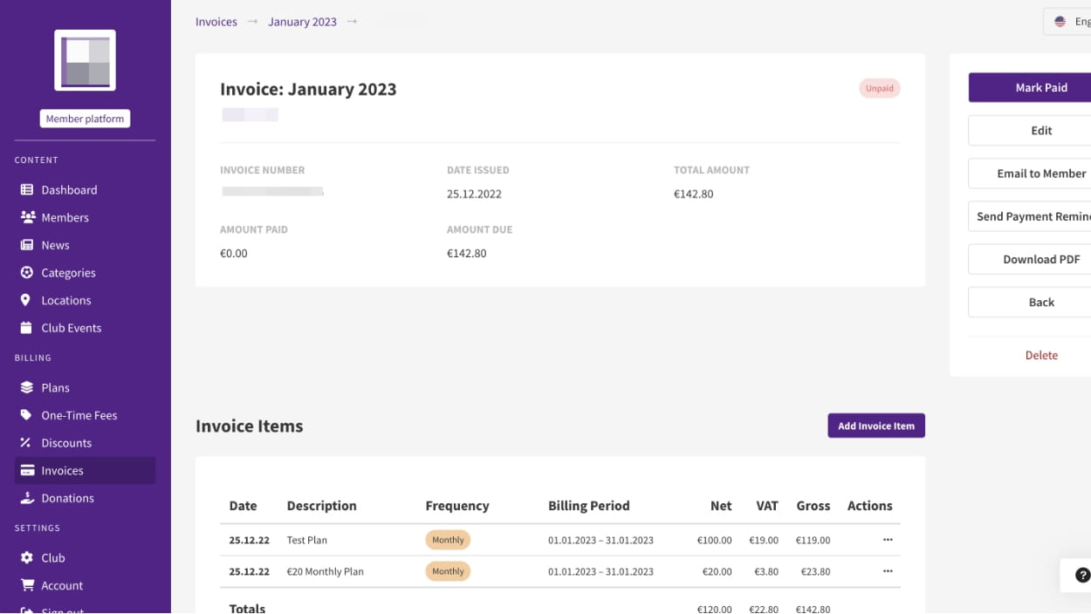Click the club logo image
The width and height of the screenshot is (1091, 614).
click(86, 60)
